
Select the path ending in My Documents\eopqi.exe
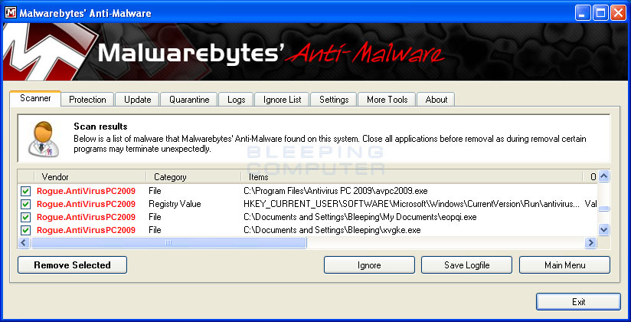click(360, 217)
